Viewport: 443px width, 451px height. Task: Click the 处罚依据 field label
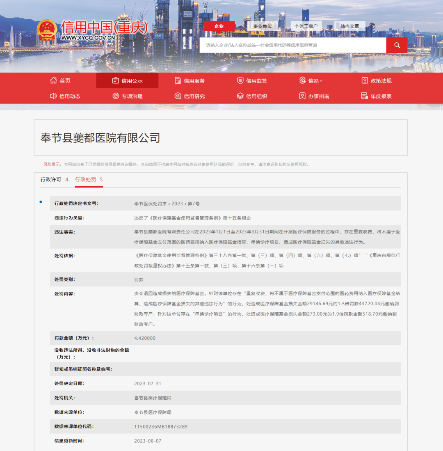[x=65, y=256]
